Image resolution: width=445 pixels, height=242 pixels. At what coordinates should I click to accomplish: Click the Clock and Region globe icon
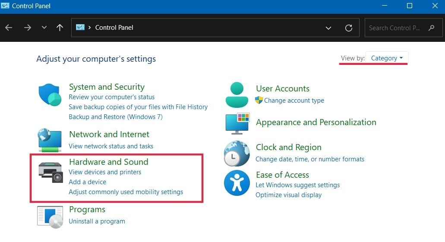click(x=237, y=154)
